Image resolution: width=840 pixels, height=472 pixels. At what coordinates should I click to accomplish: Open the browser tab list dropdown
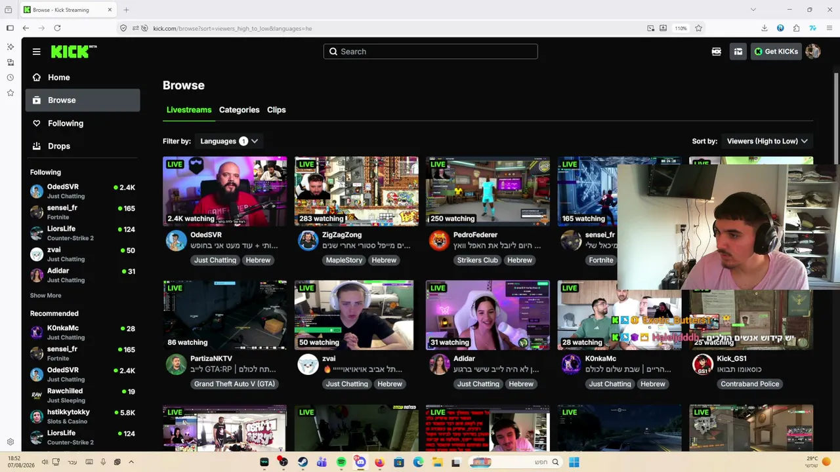753,10
